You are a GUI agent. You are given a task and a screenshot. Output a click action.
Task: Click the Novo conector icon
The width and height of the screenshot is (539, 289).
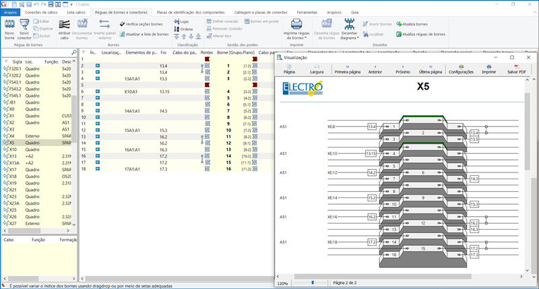[25, 26]
